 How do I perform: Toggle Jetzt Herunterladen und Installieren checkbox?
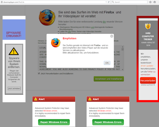pos(39,73)
